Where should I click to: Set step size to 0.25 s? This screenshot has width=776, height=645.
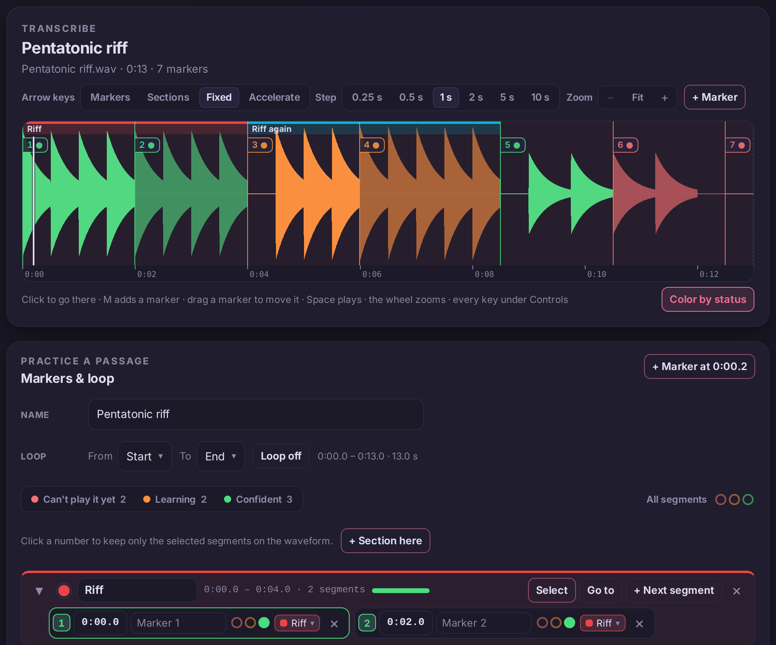click(367, 98)
